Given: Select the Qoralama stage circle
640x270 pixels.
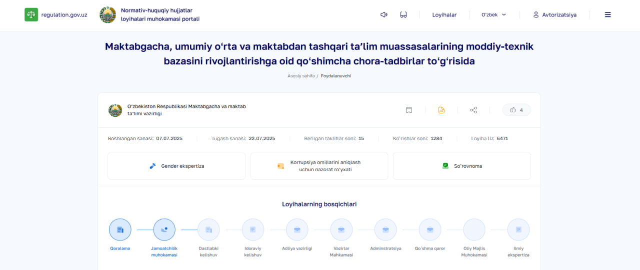Looking at the screenshot, I should point(120,230).
